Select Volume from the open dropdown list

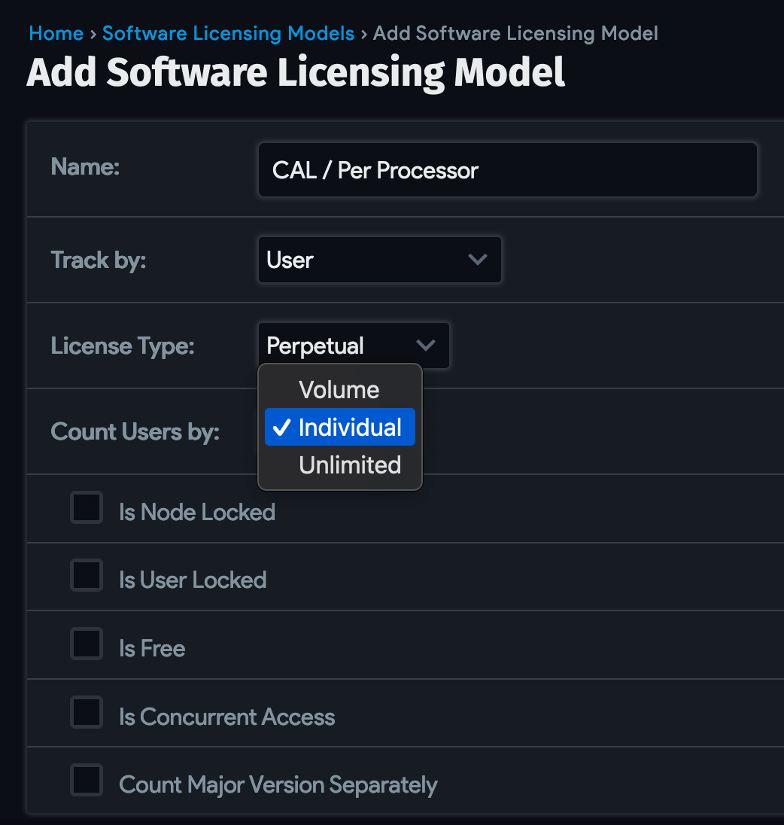pos(339,390)
